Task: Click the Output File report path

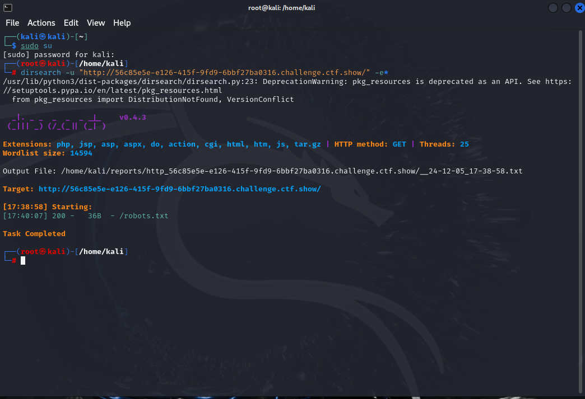Action: (291, 171)
